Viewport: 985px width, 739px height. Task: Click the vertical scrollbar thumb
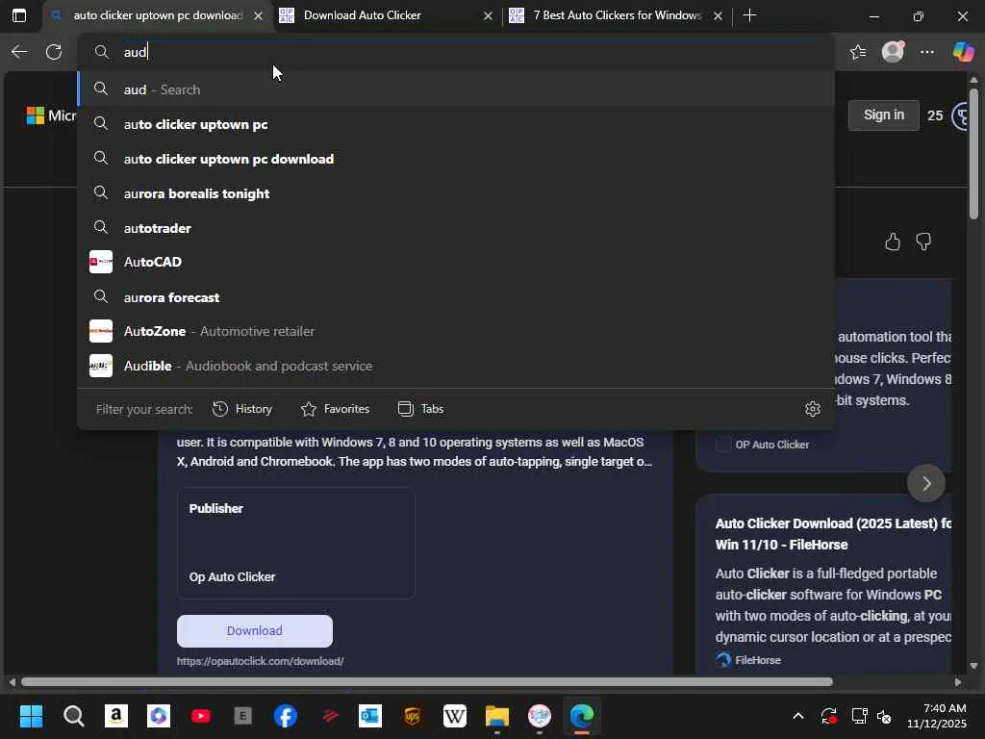click(x=973, y=154)
